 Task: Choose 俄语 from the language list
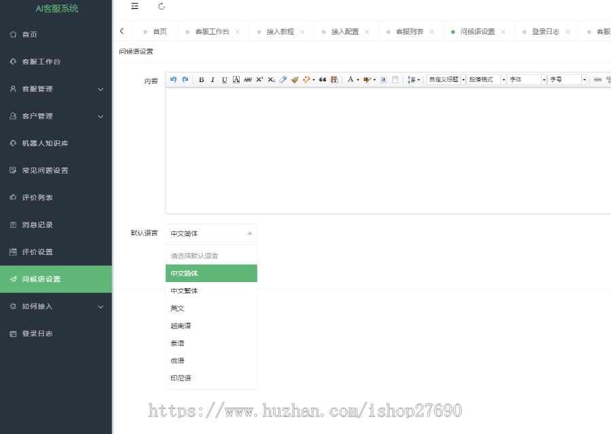[211, 361]
